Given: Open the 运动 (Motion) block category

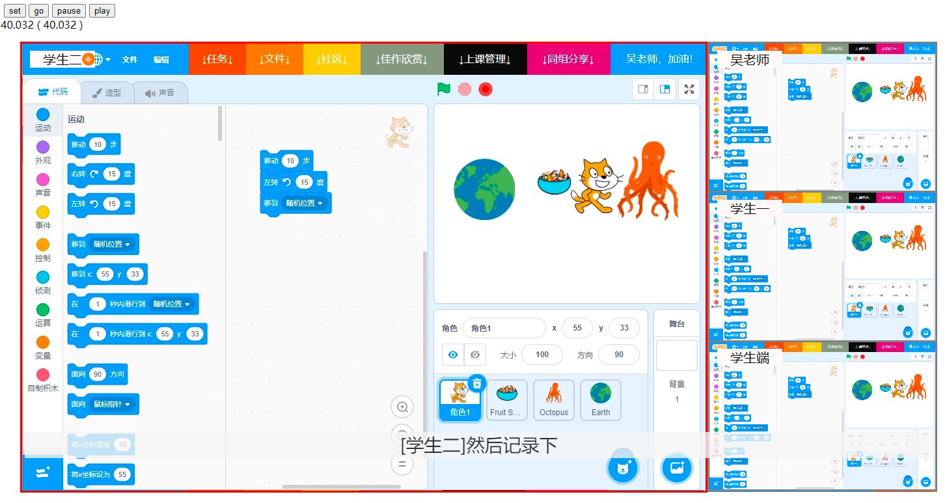Looking at the screenshot, I should click(x=43, y=120).
